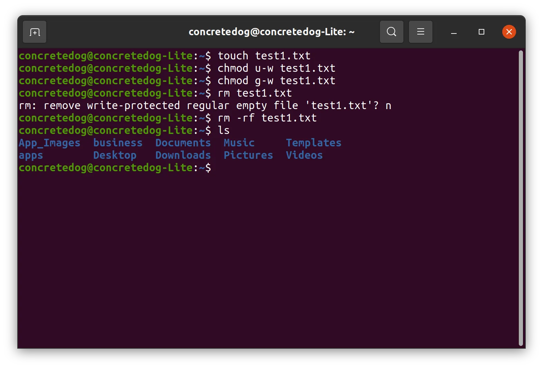Click the Templates directory name
This screenshot has height=368, width=543.
click(314, 143)
